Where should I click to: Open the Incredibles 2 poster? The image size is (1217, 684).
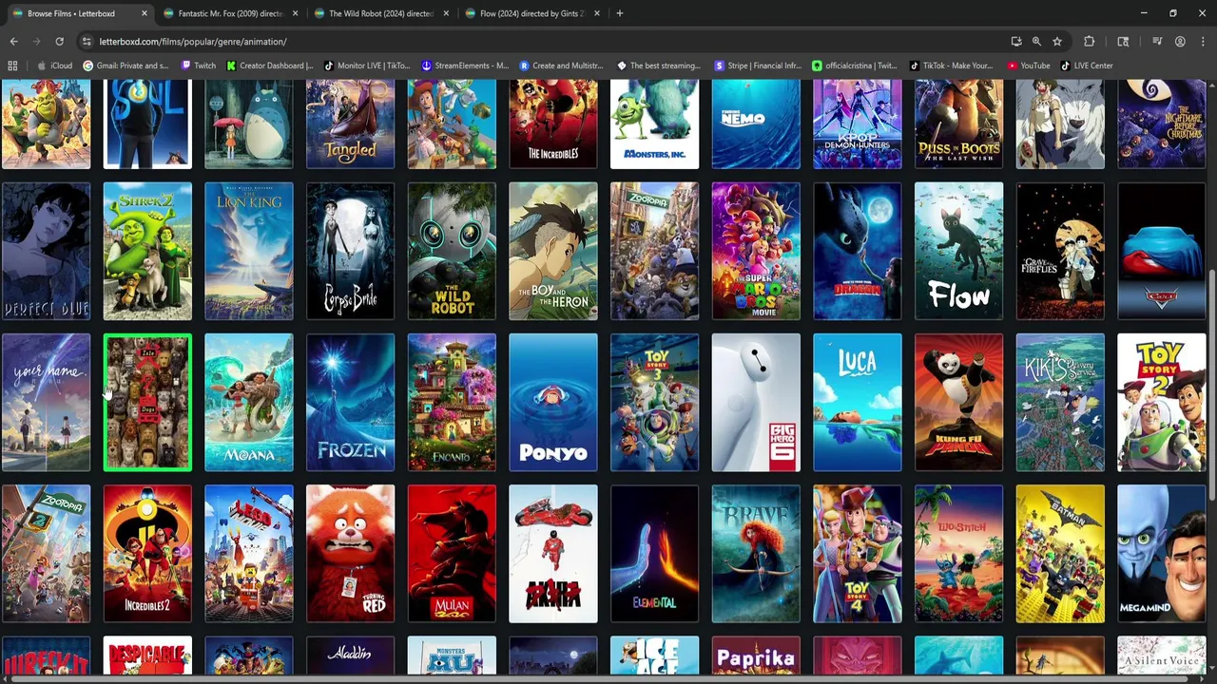[147, 554]
